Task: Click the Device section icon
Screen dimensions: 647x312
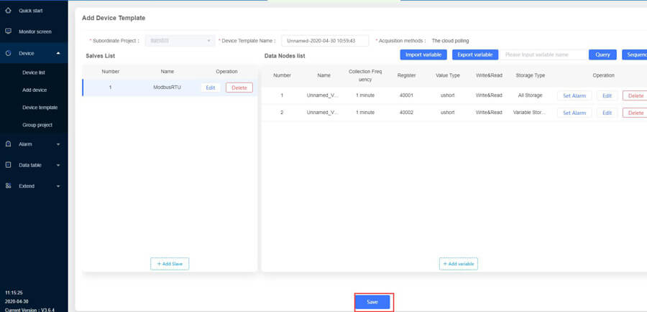Action: coord(8,53)
